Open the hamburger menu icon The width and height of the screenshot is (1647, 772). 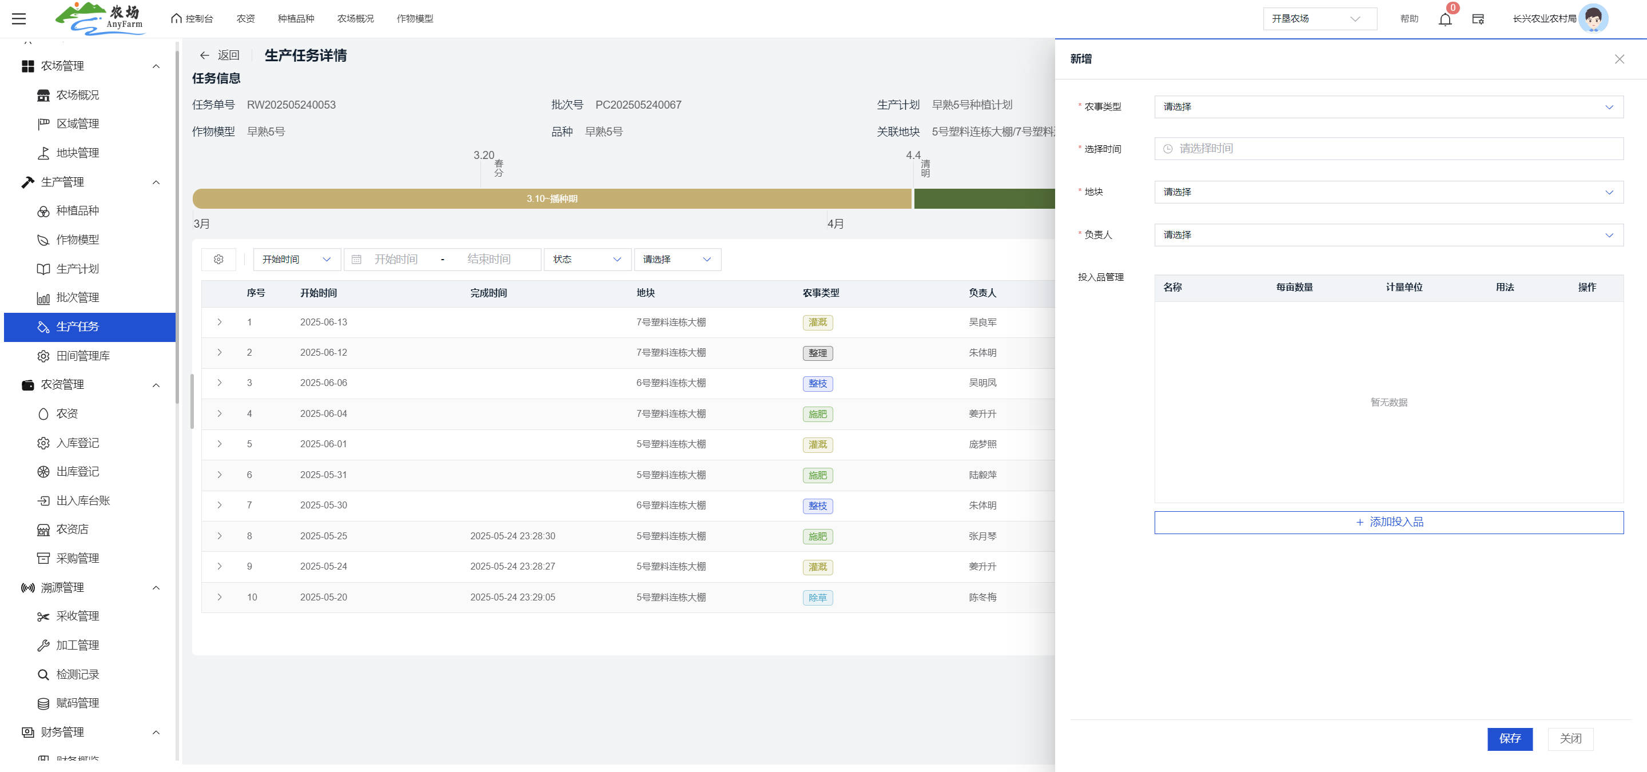point(19,18)
